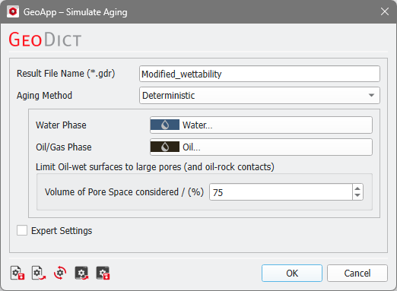Close the Simulate Aging dialog
Screen dimensions: 397x291
(x=385, y=11)
